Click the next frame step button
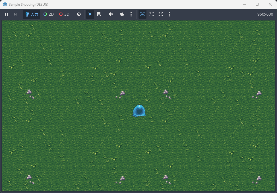 point(16,14)
